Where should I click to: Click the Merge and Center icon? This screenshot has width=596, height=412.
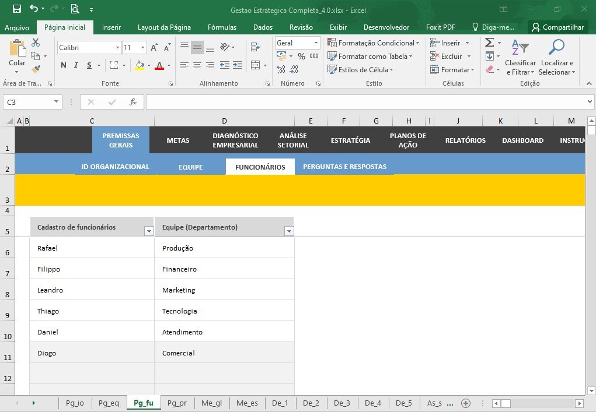point(256,65)
